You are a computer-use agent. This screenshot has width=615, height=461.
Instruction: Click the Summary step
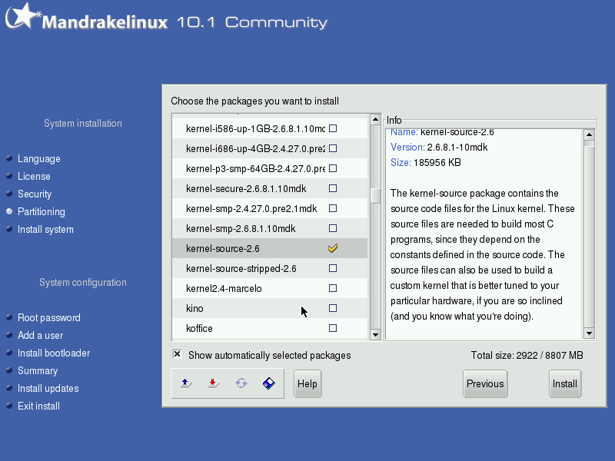pos(38,371)
